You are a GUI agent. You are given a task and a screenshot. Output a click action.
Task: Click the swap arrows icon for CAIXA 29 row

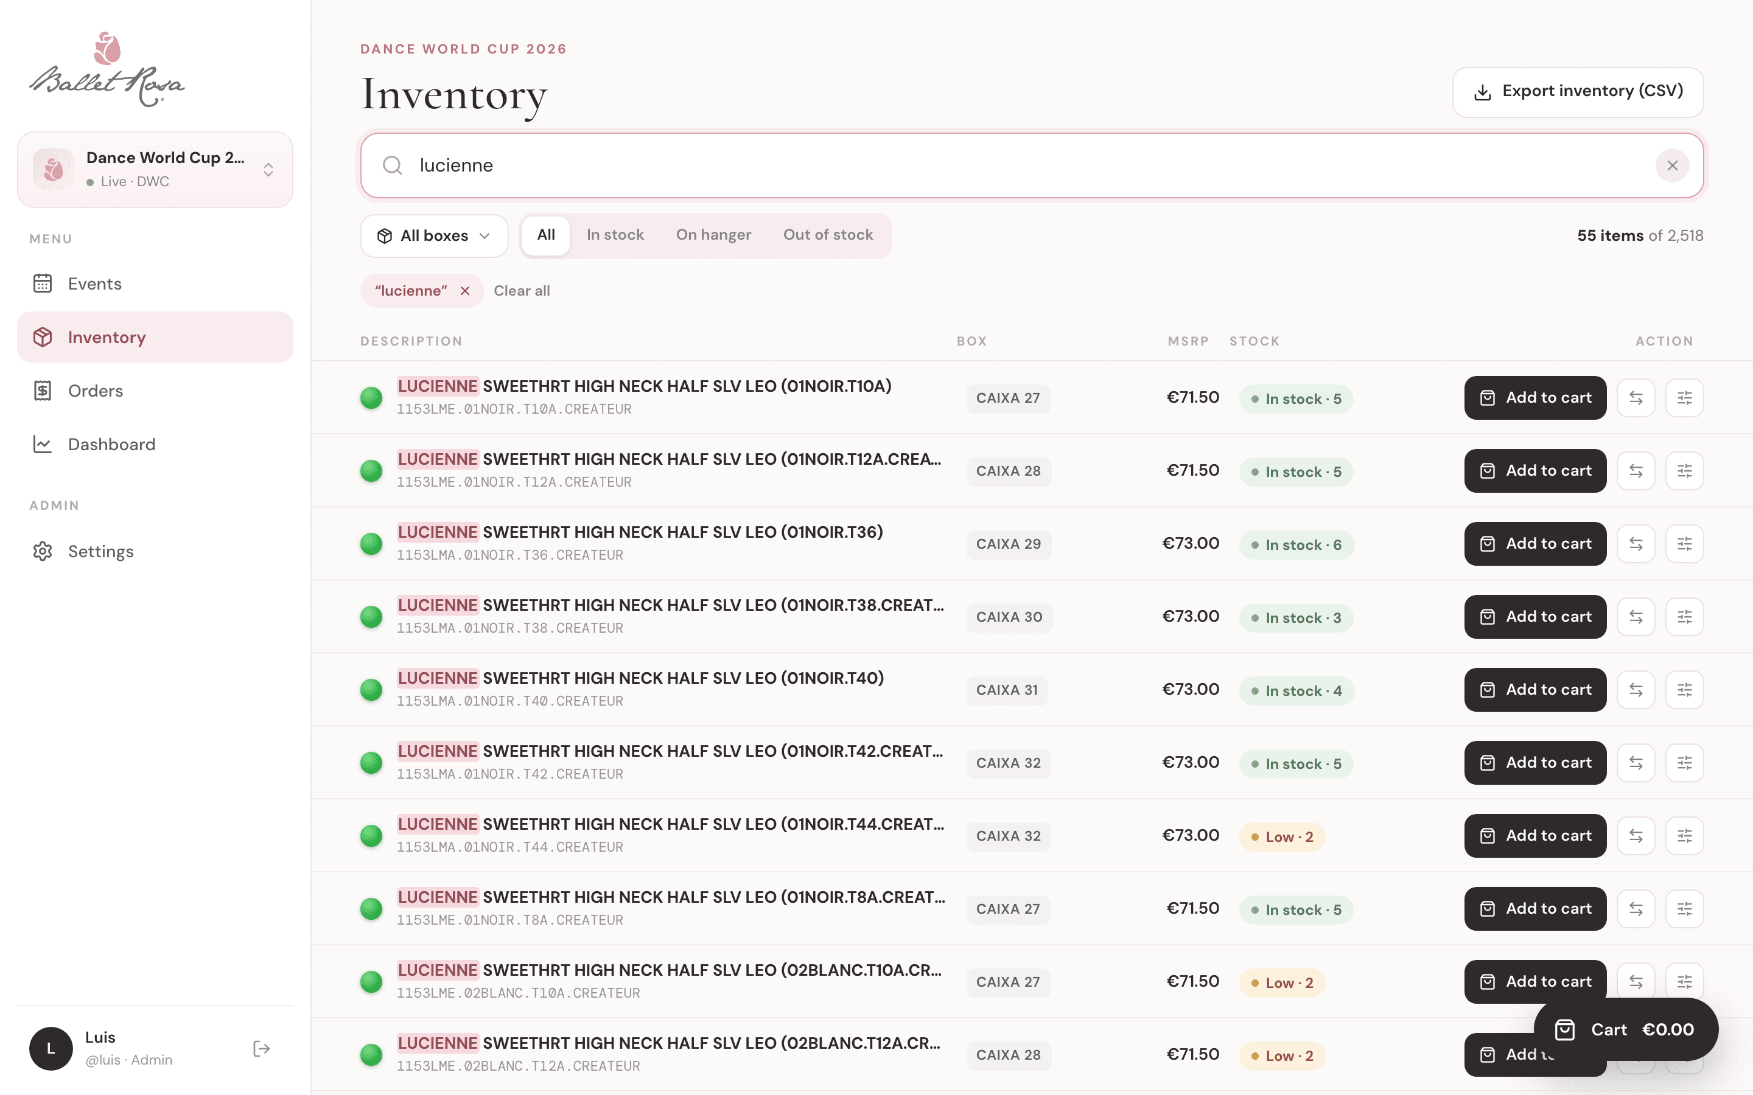[x=1636, y=544]
